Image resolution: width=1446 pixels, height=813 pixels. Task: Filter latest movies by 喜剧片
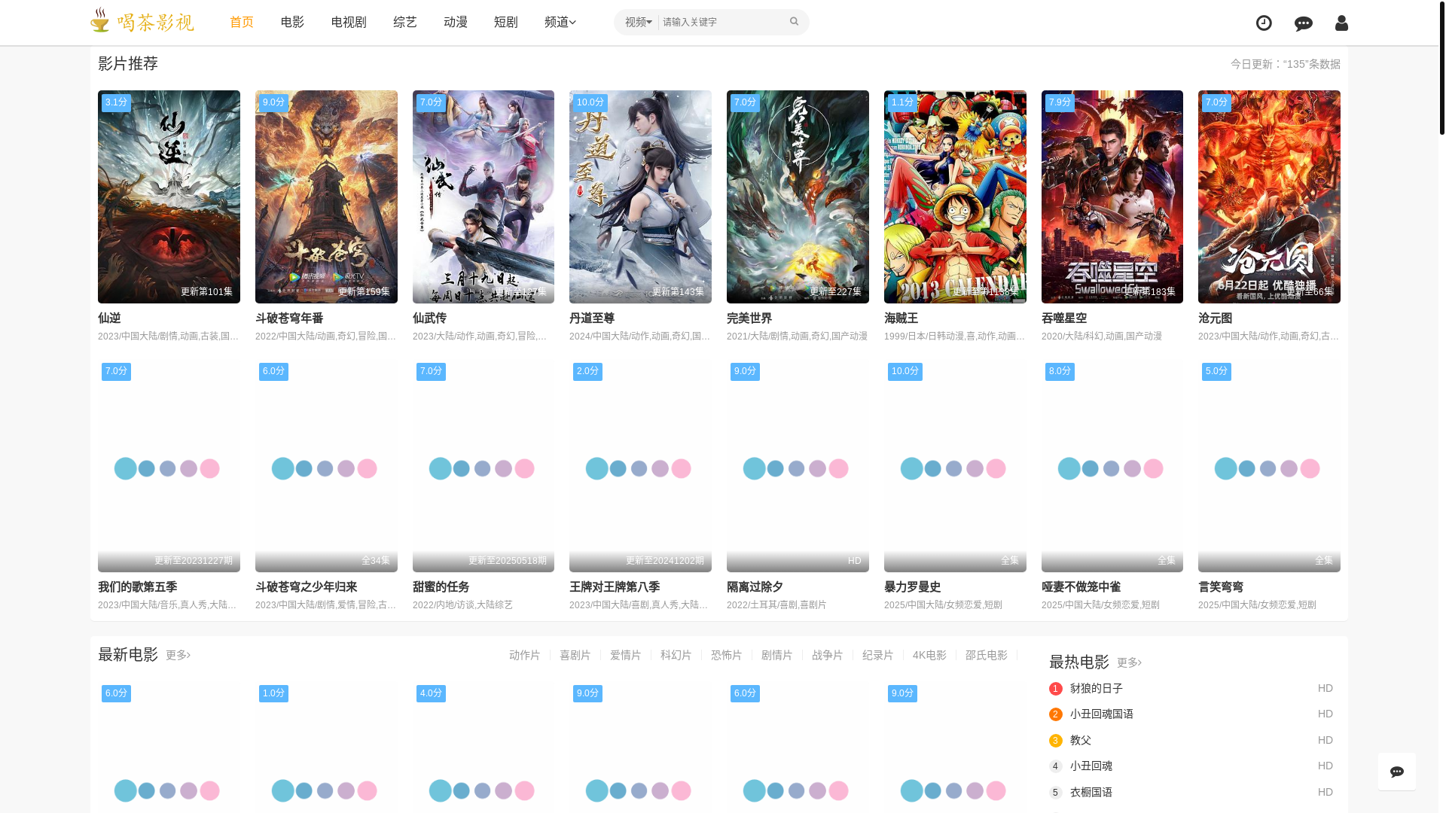pyautogui.click(x=575, y=656)
